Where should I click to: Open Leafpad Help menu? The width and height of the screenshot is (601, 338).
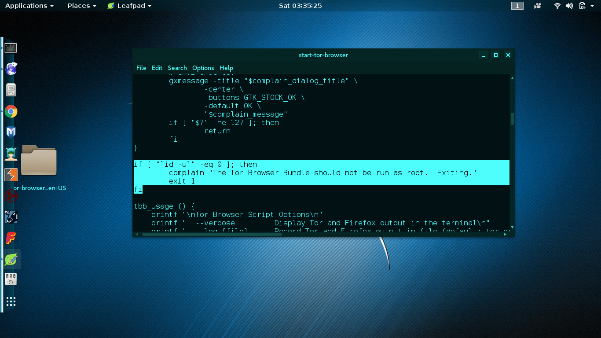tap(226, 68)
